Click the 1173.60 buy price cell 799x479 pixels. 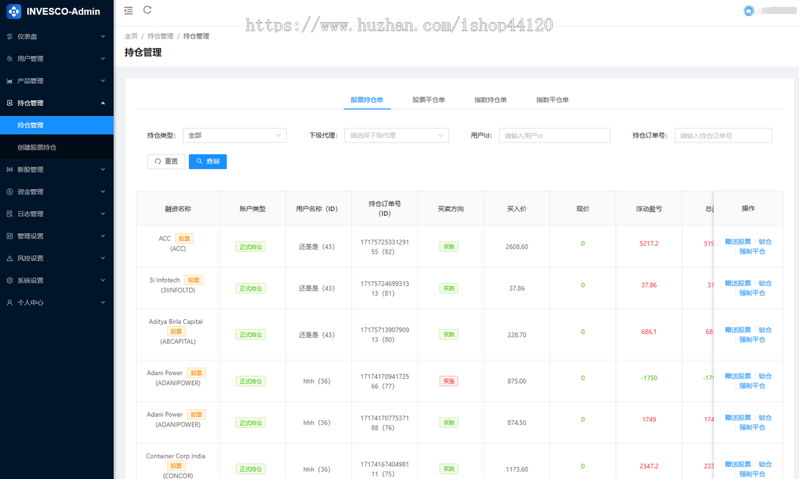[x=517, y=470]
